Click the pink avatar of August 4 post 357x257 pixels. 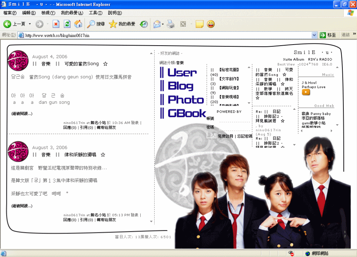pyautogui.click(x=18, y=61)
